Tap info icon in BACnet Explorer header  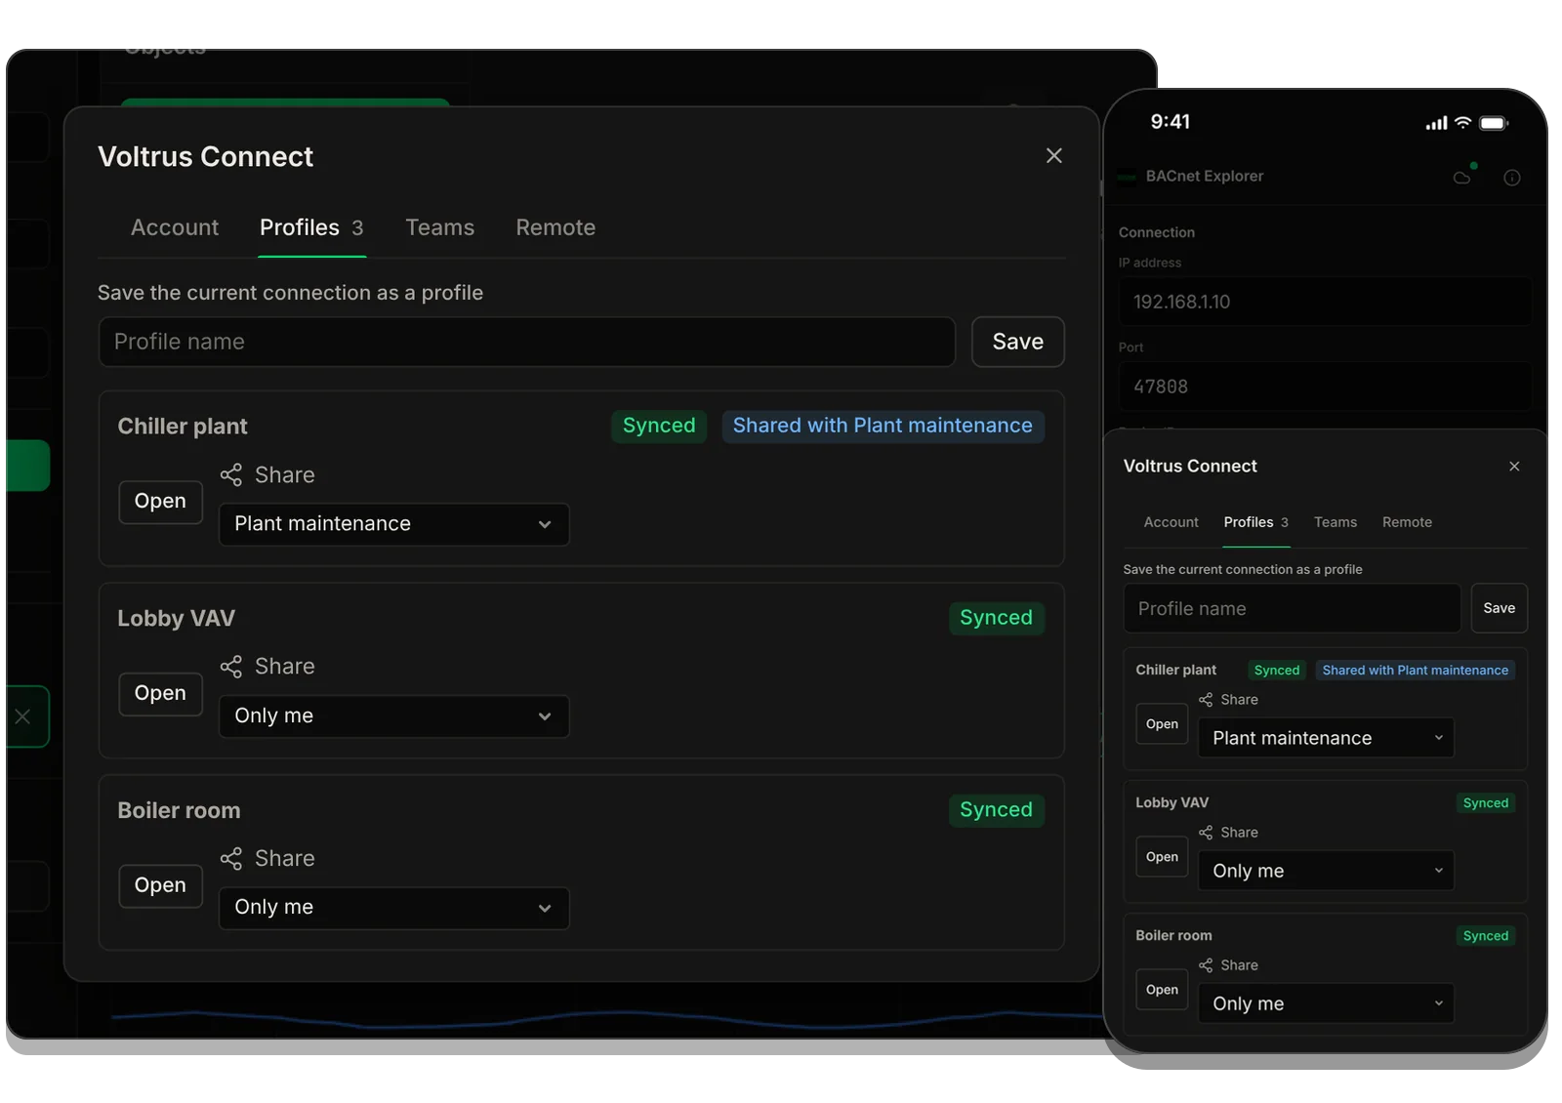pos(1512,178)
